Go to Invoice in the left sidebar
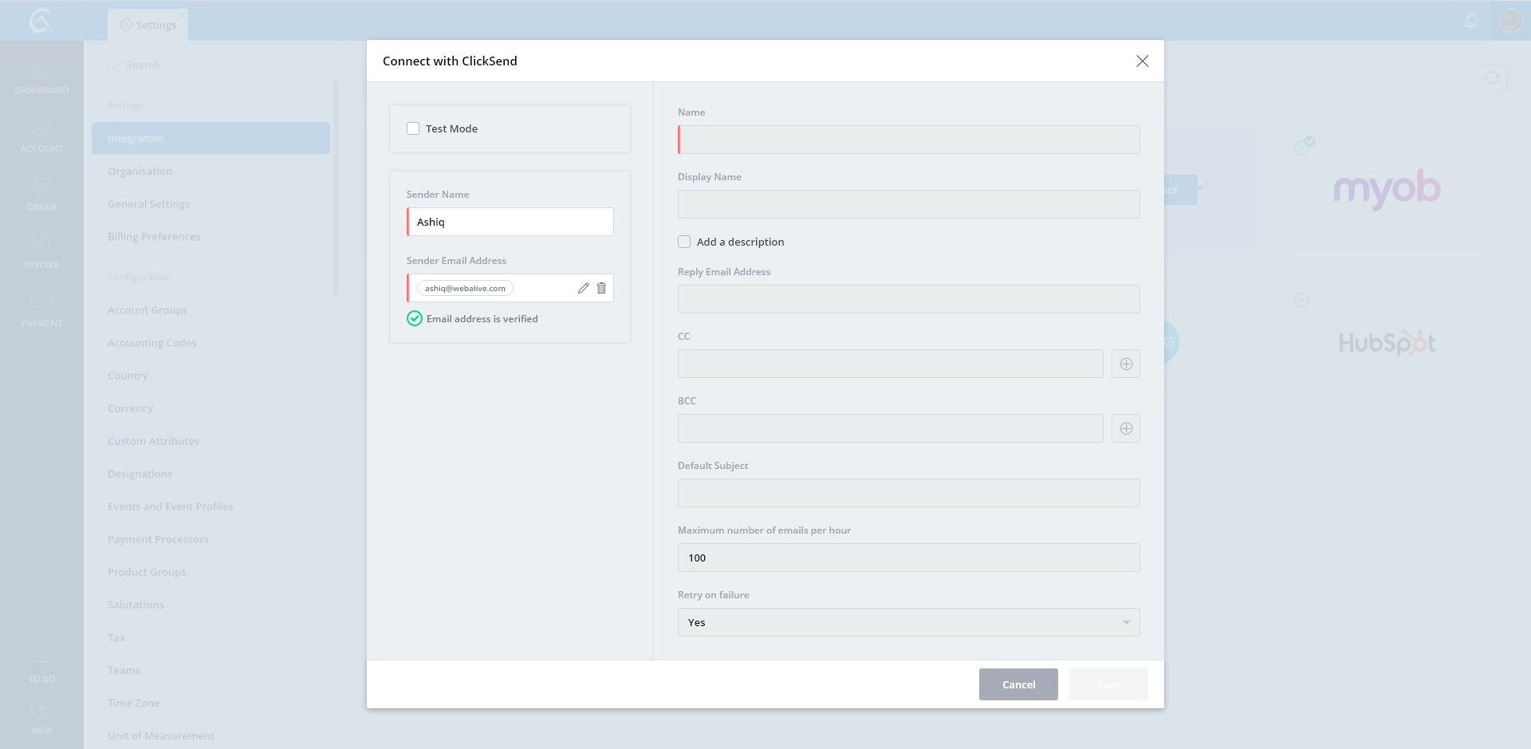1531x749 pixels. tap(41, 250)
